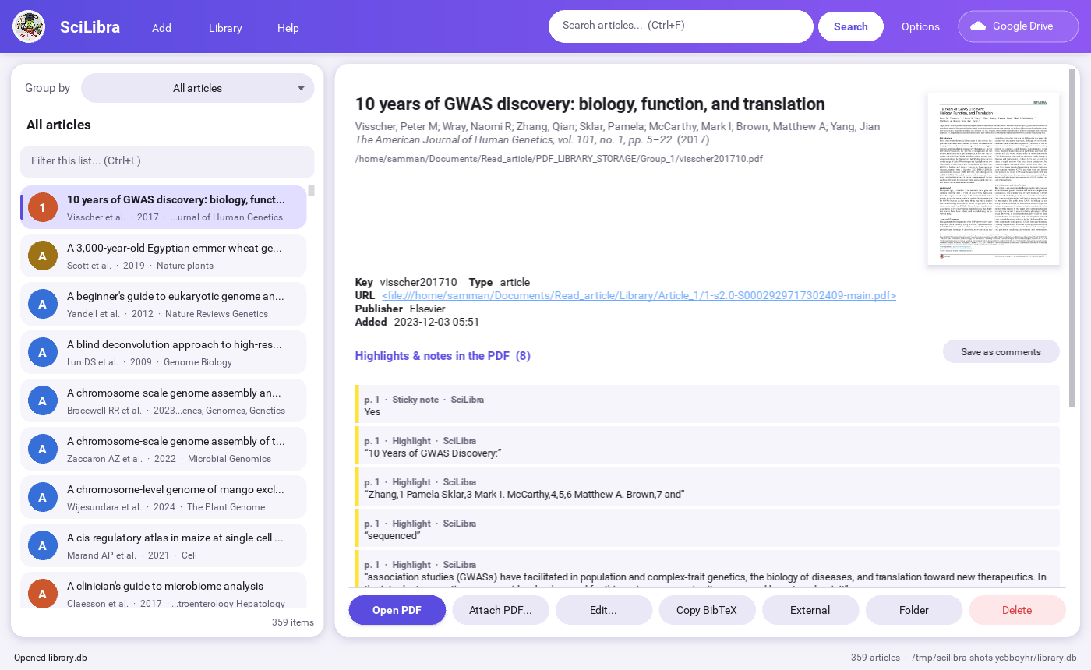Copy the citation with Copy BibTeX
Screen dimensions: 1091x670
(x=708, y=610)
